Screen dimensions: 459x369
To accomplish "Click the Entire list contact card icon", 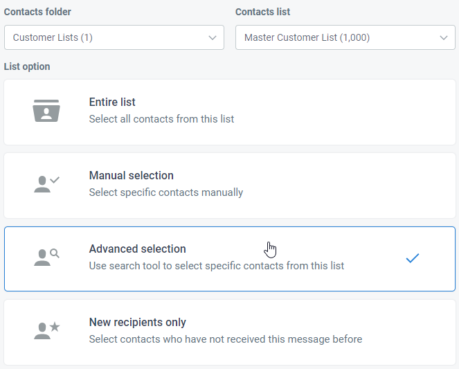I will click(46, 111).
